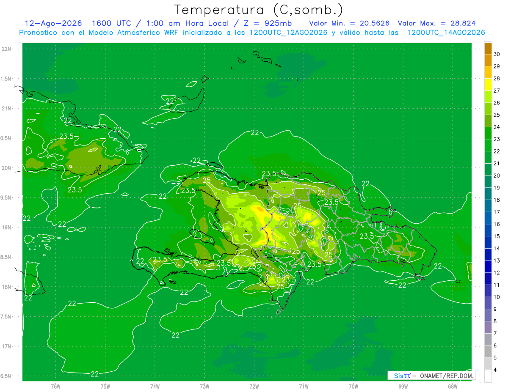Click the 21N latitude axis label

coord(7,108)
